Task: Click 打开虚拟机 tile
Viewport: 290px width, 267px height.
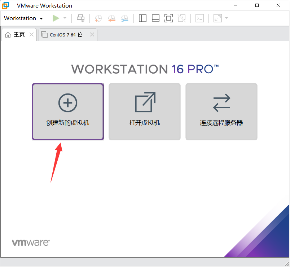Action: tap(145, 111)
